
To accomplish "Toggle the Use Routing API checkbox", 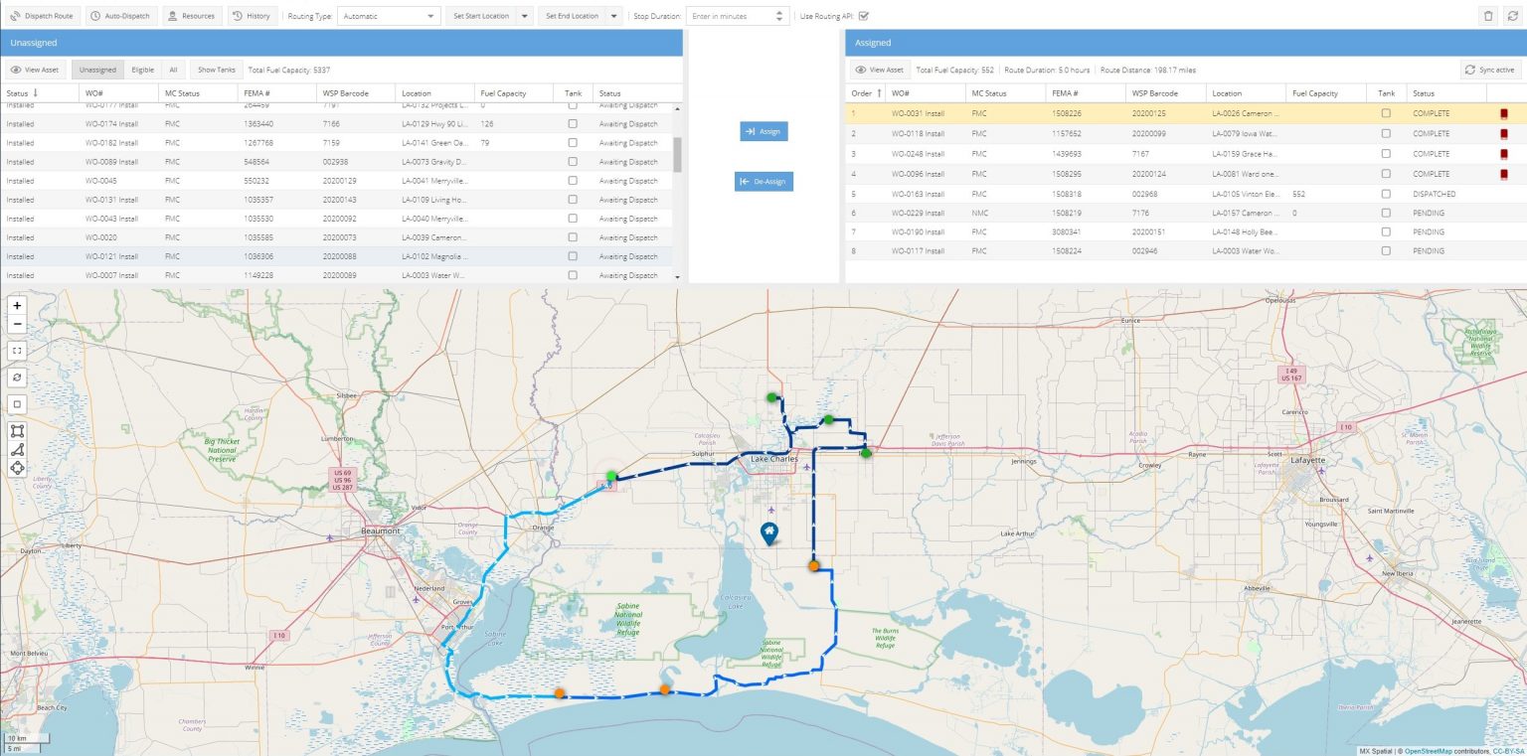I will [864, 15].
